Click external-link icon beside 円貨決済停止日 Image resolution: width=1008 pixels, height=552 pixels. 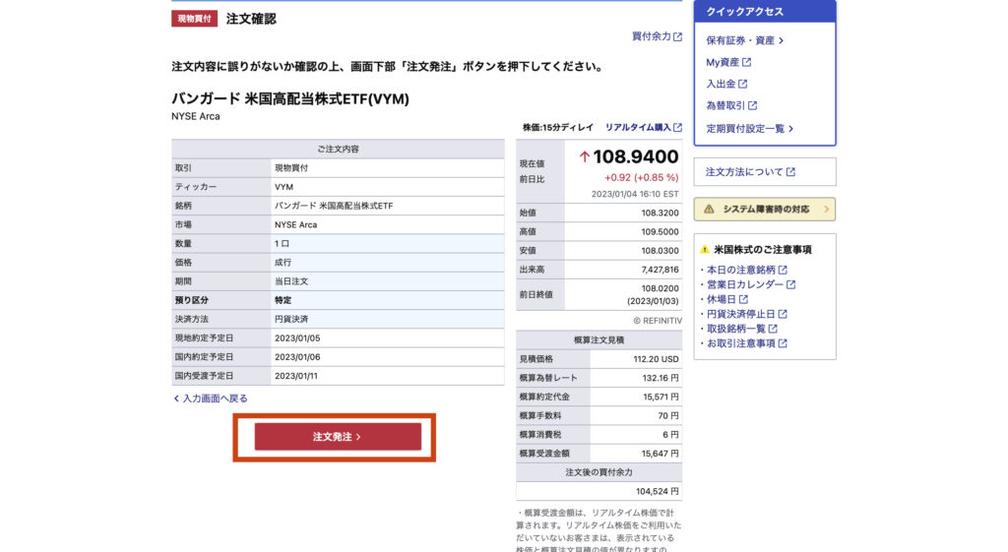coord(783,314)
